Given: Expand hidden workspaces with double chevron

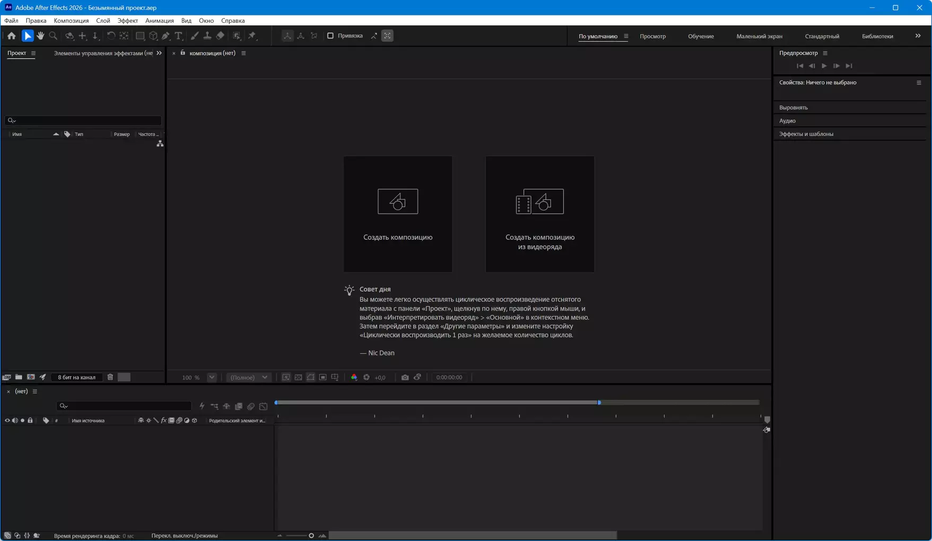Looking at the screenshot, I should coord(918,36).
